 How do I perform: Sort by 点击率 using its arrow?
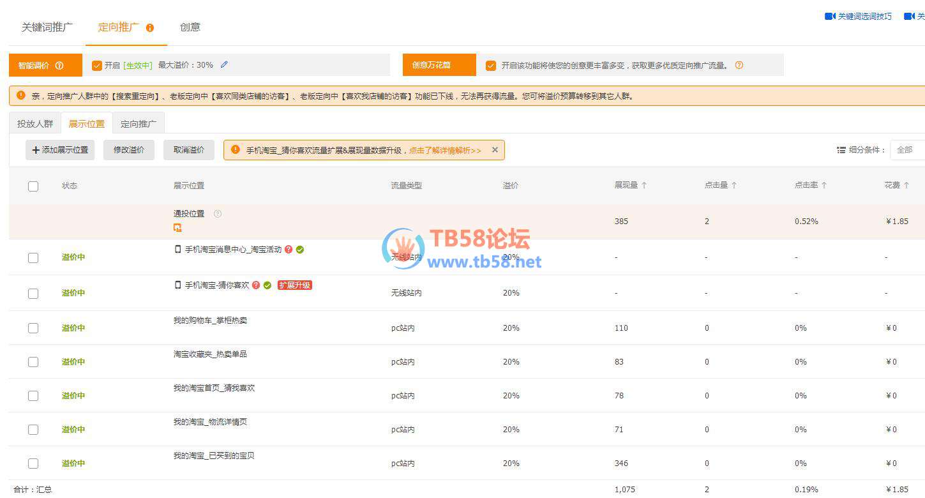pos(824,185)
